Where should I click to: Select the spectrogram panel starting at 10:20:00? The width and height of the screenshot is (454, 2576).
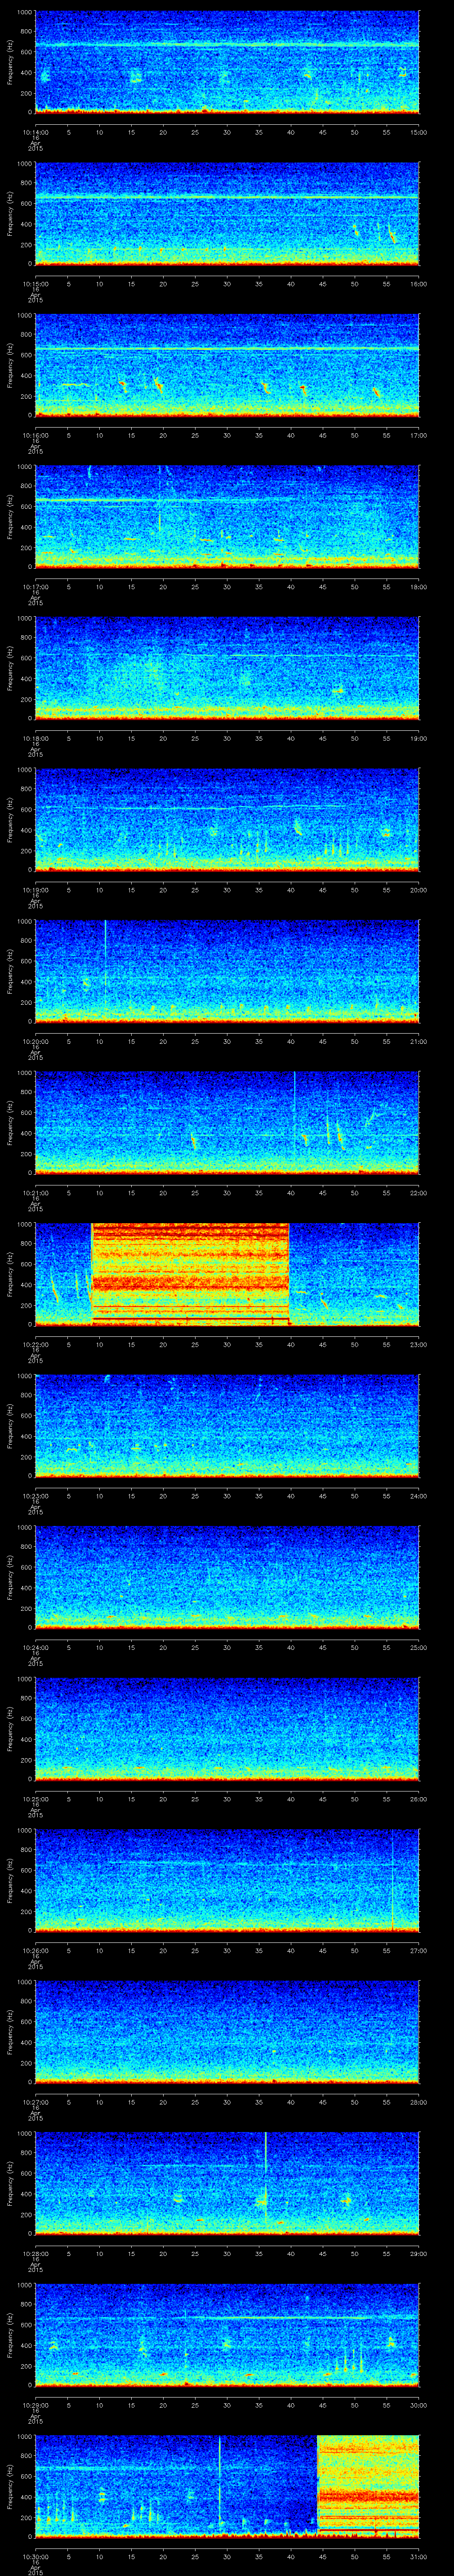click(x=227, y=971)
